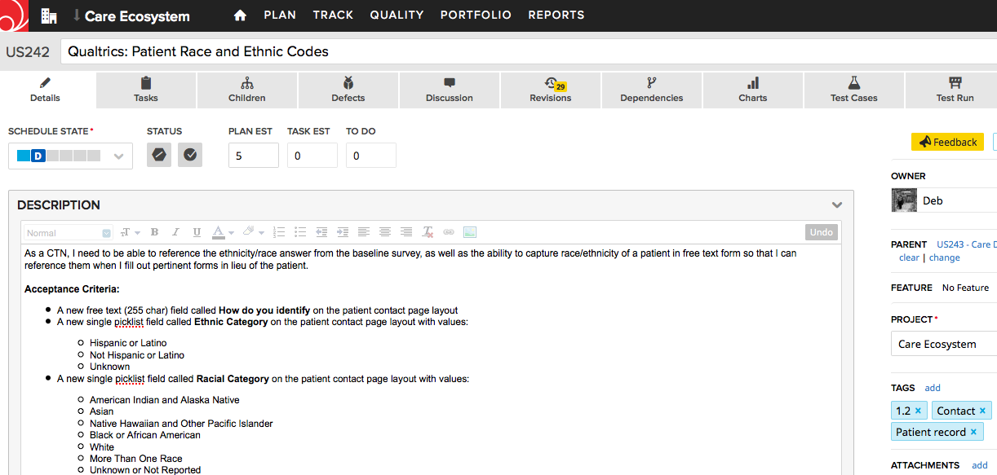Open the workspace building icon
Viewport: 997px width, 475px height.
[49, 15]
